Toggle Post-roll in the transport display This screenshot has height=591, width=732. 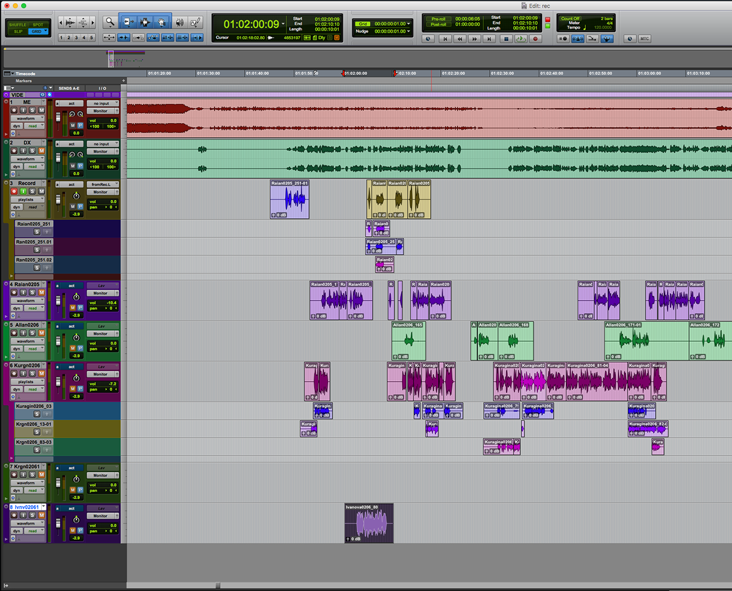pyautogui.click(x=438, y=24)
